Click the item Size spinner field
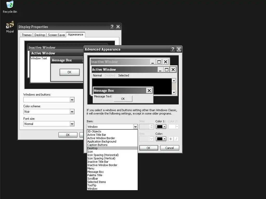 [x=147, y=126]
